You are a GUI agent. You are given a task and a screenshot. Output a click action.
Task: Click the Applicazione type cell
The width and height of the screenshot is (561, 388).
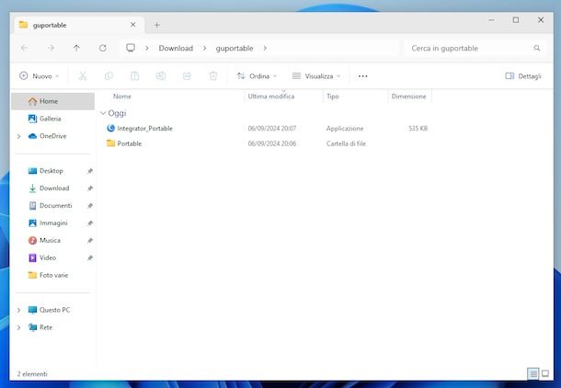point(345,129)
